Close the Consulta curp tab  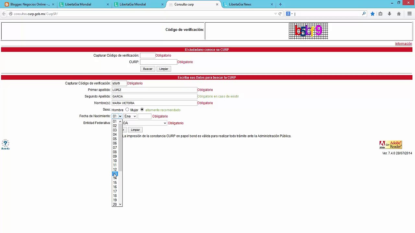[217, 5]
